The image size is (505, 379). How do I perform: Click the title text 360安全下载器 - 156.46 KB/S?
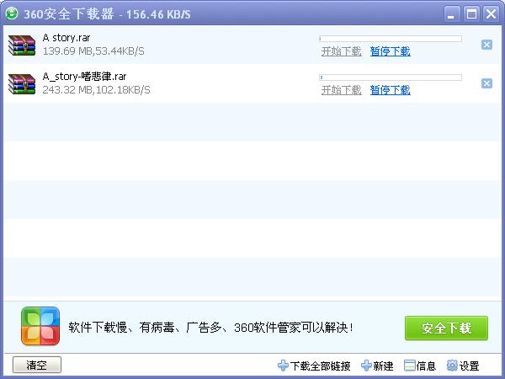pos(107,14)
